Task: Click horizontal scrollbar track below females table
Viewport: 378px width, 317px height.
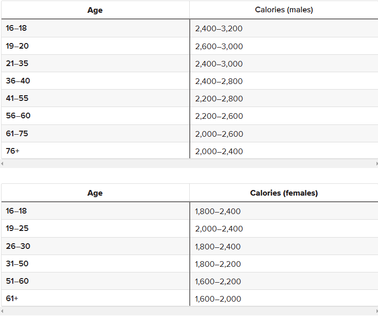Action: (189, 311)
